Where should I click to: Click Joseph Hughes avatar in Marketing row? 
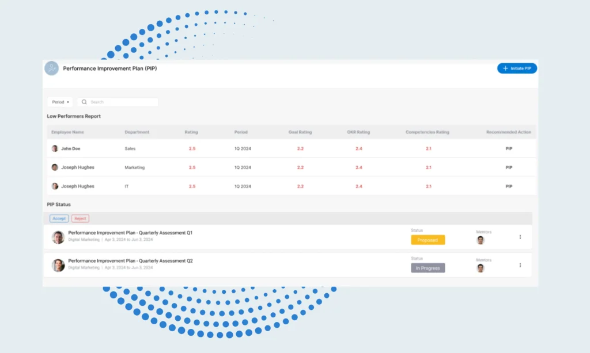(x=55, y=167)
